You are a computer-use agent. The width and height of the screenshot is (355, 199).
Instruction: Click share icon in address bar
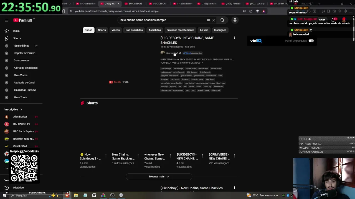(251, 11)
